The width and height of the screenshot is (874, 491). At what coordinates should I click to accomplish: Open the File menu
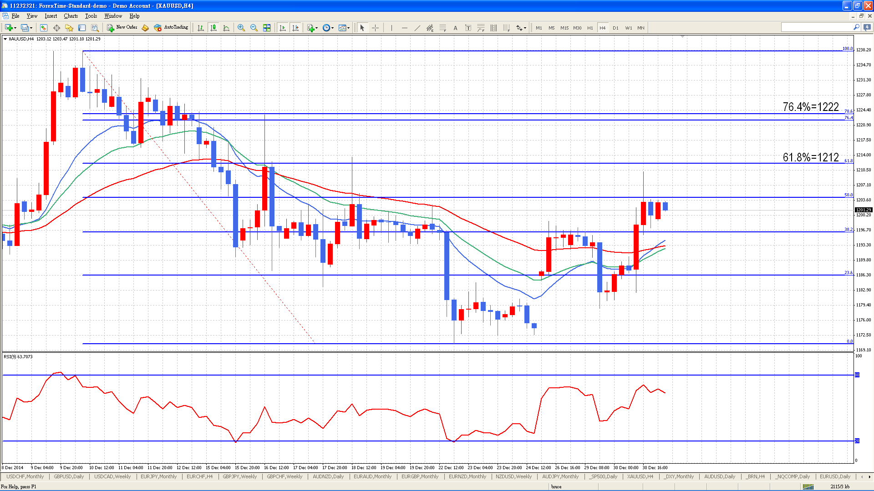(x=15, y=16)
